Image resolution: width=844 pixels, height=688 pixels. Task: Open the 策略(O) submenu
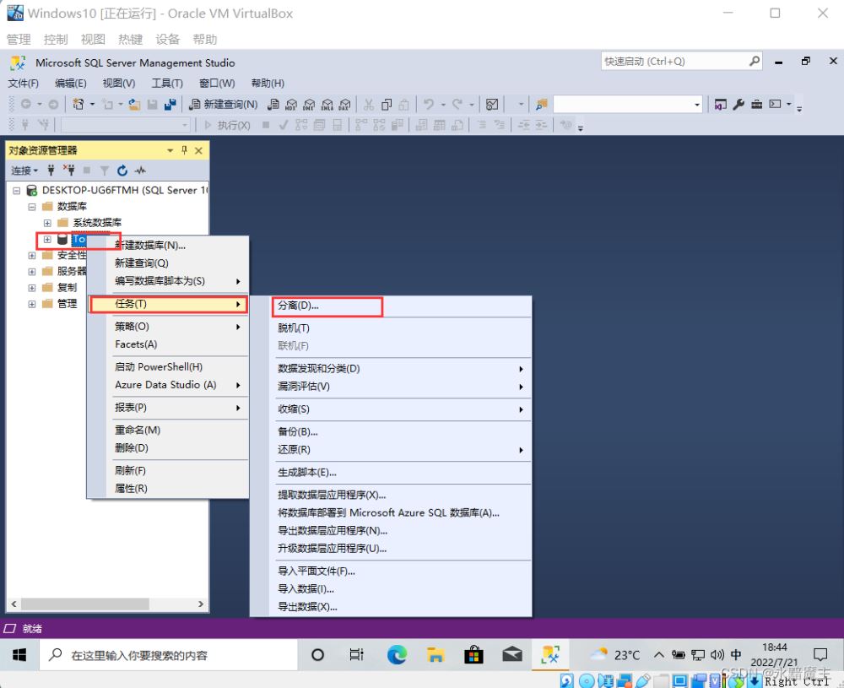(169, 327)
